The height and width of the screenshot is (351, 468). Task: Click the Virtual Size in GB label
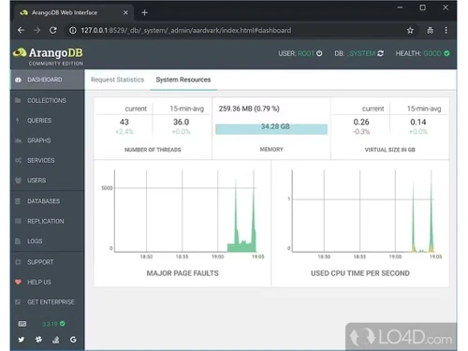click(x=389, y=150)
